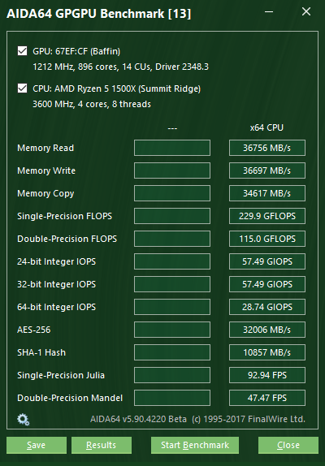Image resolution: width=325 pixels, height=466 pixels.
Task: Select the 64-bit Integer IOPS 28.74 GIOPS value
Action: click(267, 307)
